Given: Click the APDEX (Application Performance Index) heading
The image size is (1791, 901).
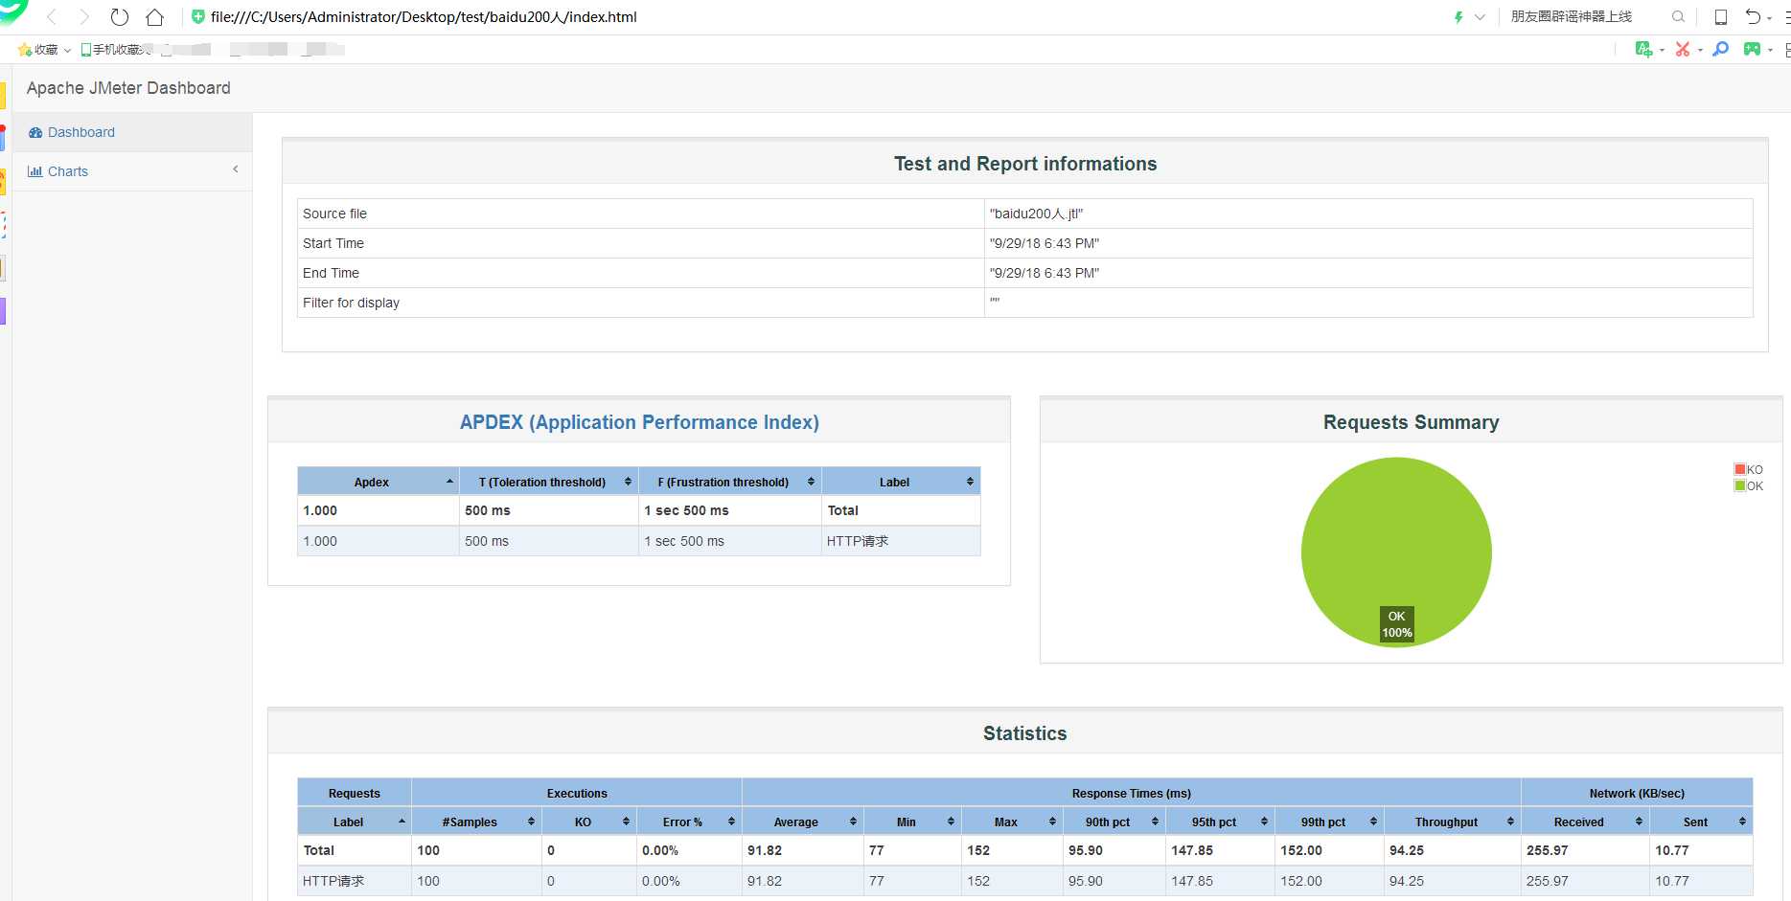Looking at the screenshot, I should tap(639, 422).
